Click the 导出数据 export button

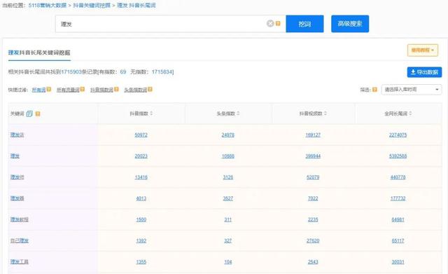point(424,72)
